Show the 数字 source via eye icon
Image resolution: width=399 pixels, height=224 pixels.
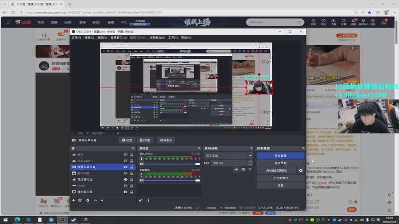[126, 155]
